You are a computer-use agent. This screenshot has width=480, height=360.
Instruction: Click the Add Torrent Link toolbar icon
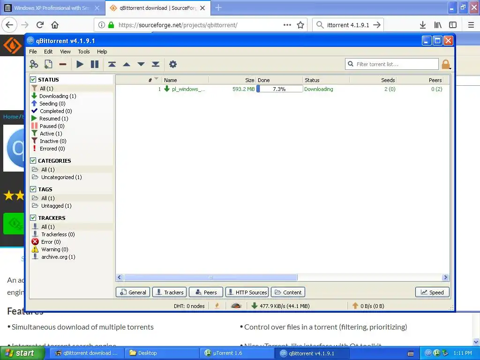[x=34, y=64]
